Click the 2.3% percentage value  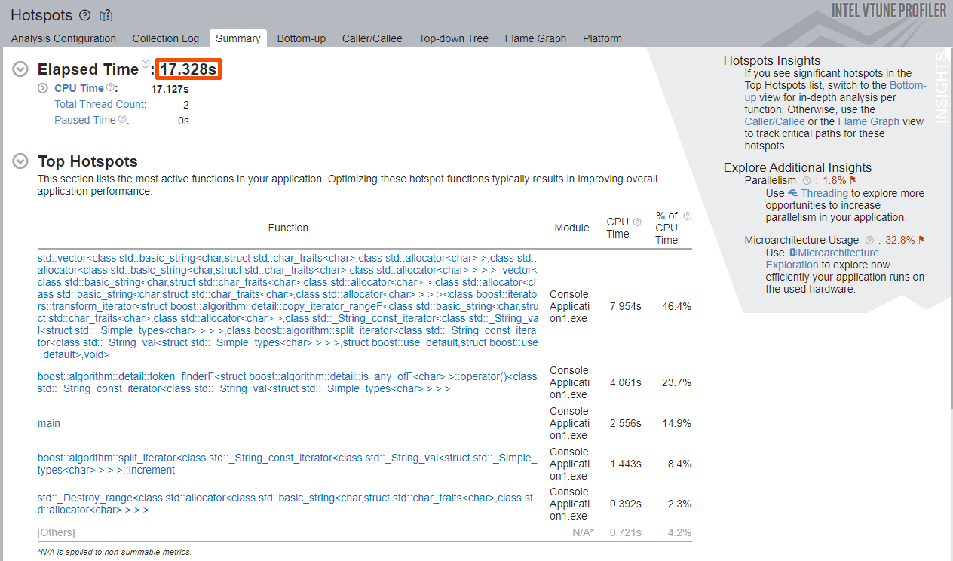tap(679, 504)
